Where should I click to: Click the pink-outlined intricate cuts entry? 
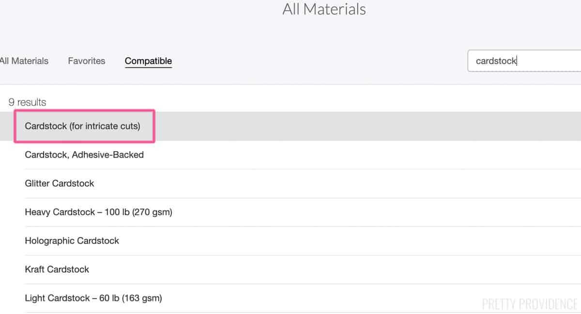84,126
